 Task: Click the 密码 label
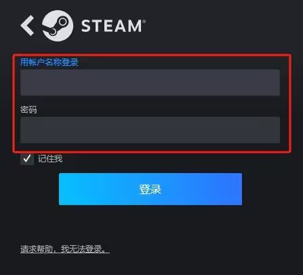(28, 110)
